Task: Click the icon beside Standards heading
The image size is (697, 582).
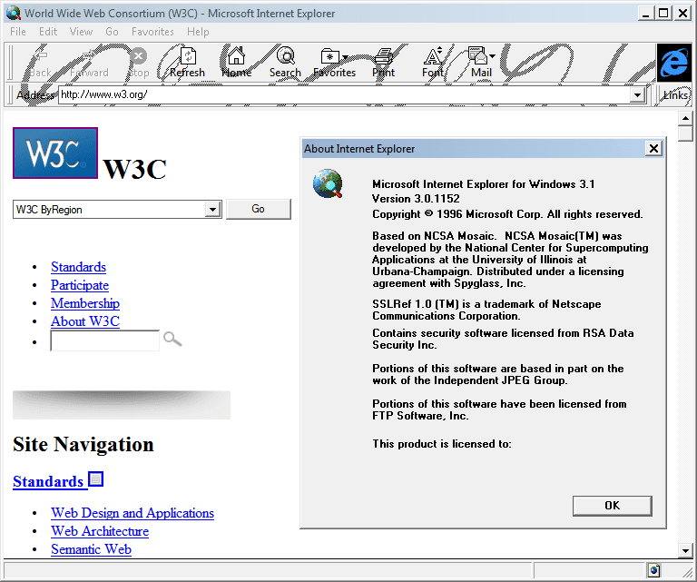Action: (96, 478)
